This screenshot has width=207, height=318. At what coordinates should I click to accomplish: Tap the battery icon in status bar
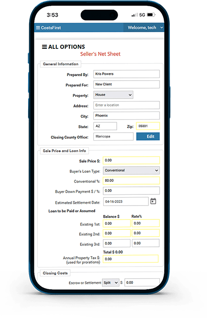(x=151, y=15)
